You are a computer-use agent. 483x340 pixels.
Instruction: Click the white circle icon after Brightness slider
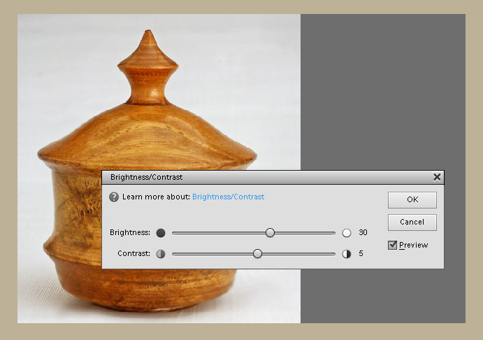point(347,233)
